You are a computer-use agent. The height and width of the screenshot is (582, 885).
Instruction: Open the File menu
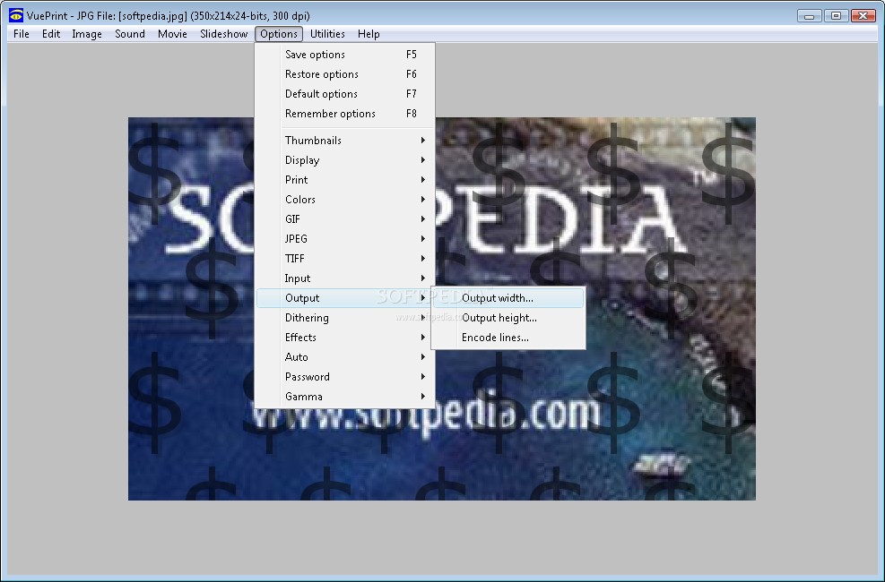[x=22, y=34]
